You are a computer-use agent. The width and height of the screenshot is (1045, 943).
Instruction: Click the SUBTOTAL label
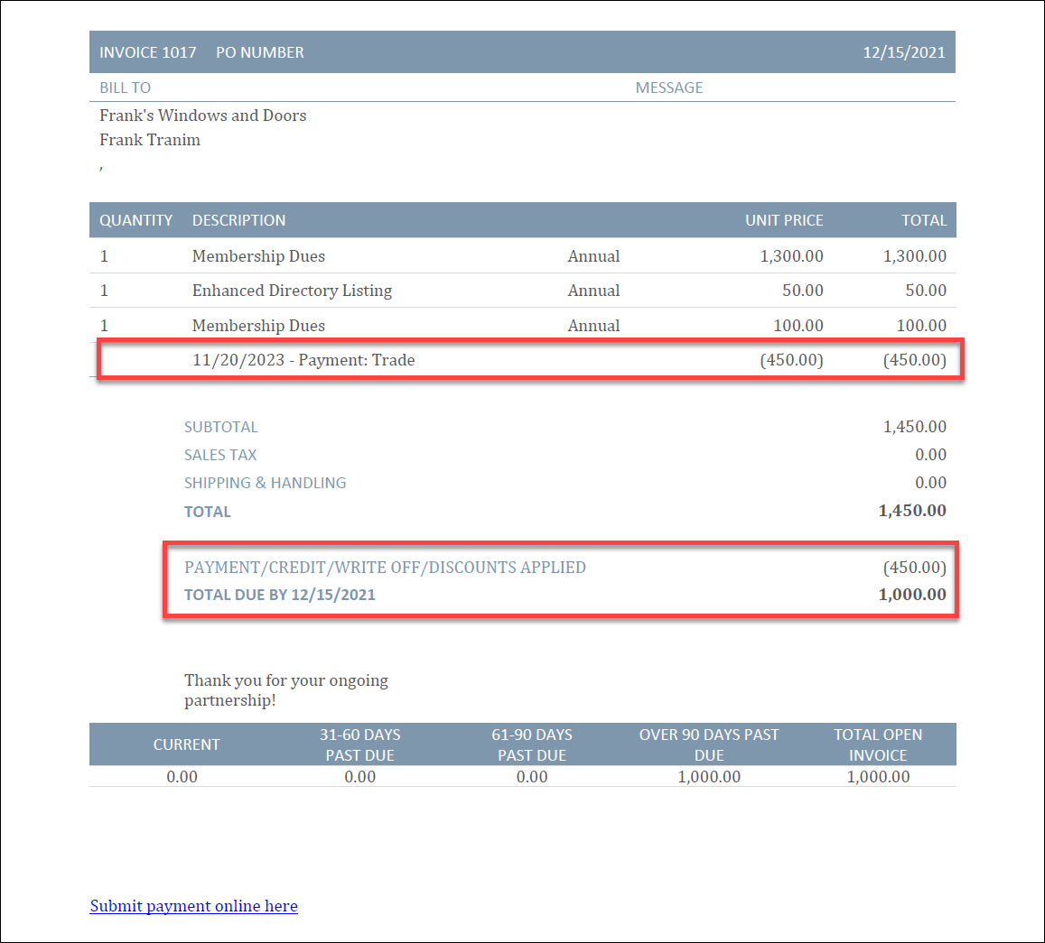(x=221, y=427)
